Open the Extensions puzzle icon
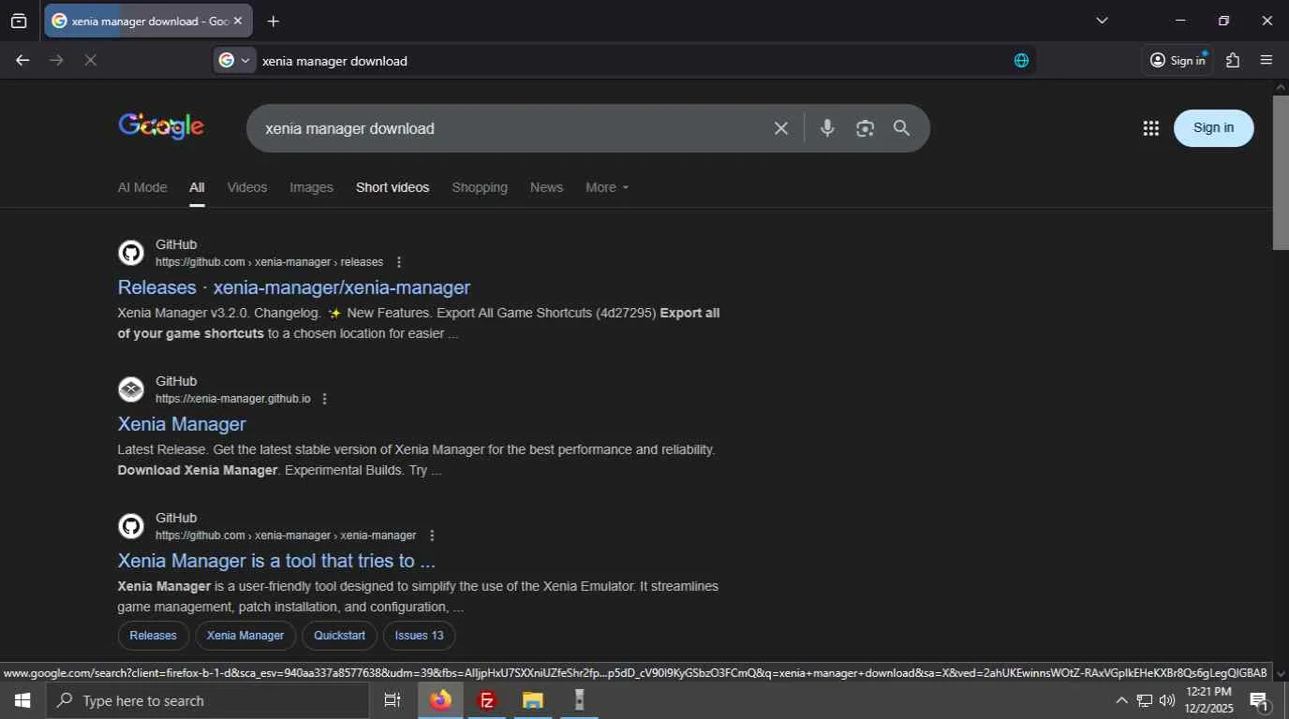The height and width of the screenshot is (719, 1289). 1233,60
